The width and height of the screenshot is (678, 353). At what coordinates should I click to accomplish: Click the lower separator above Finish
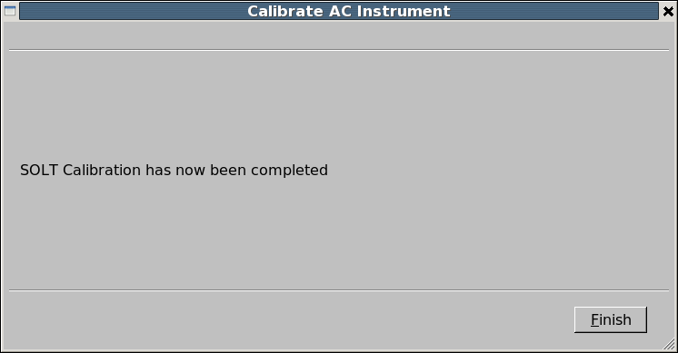point(339,290)
